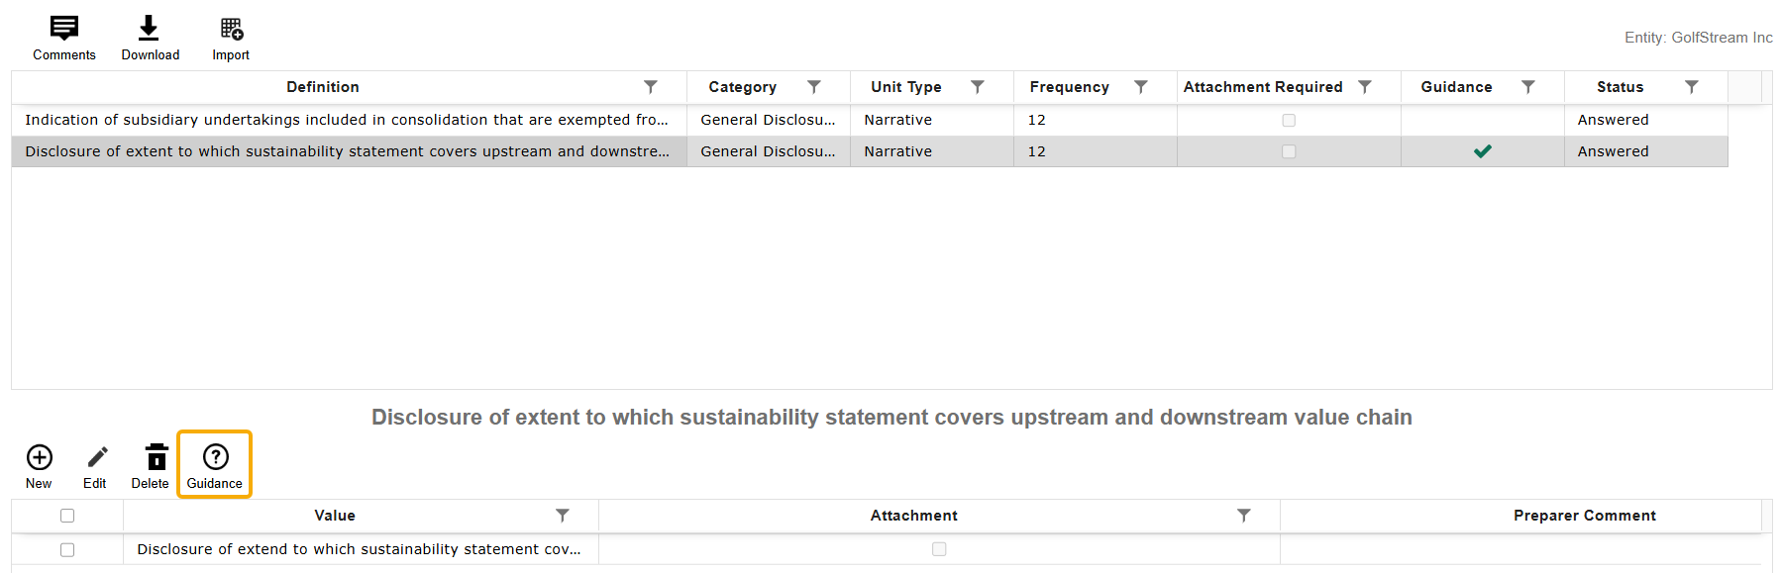This screenshot has width=1781, height=573.
Task: Click Narrative cell in Indication row
Action: click(x=932, y=120)
